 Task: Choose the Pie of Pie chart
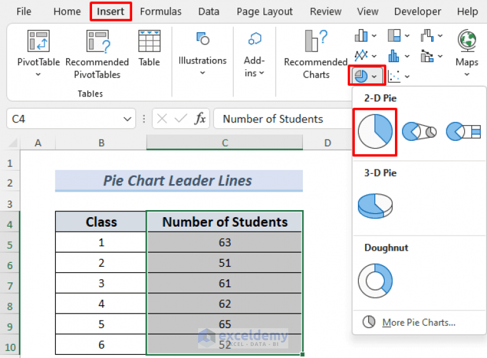click(x=419, y=131)
